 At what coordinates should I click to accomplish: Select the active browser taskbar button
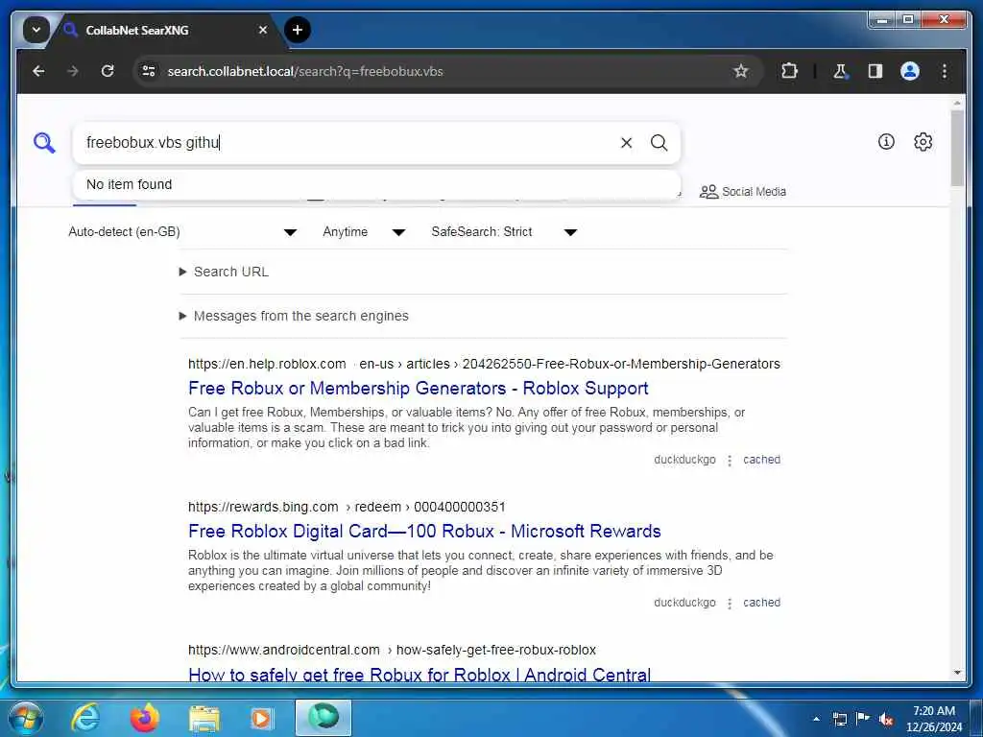pyautogui.click(x=324, y=718)
